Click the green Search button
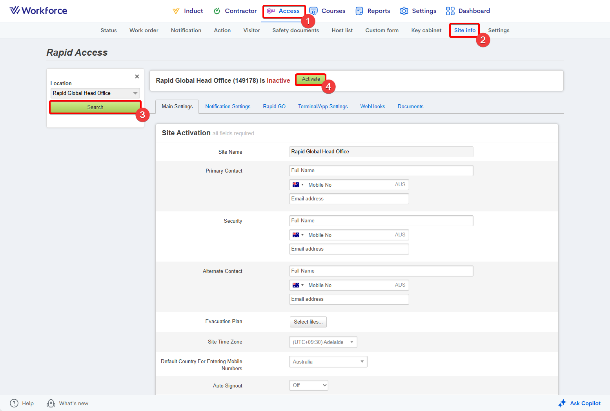The image size is (610, 411). pos(95,107)
